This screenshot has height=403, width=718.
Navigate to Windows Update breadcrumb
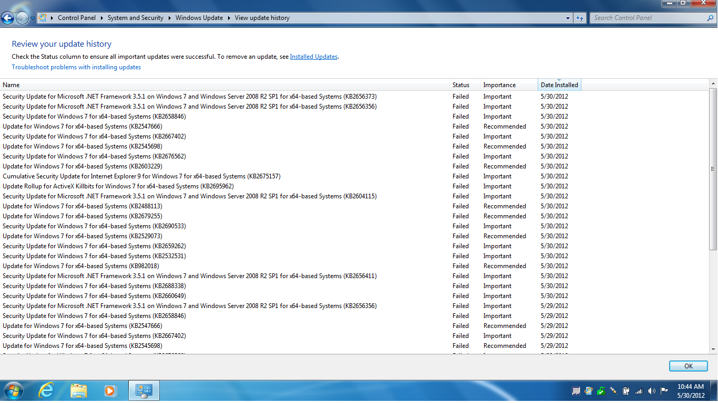click(199, 18)
